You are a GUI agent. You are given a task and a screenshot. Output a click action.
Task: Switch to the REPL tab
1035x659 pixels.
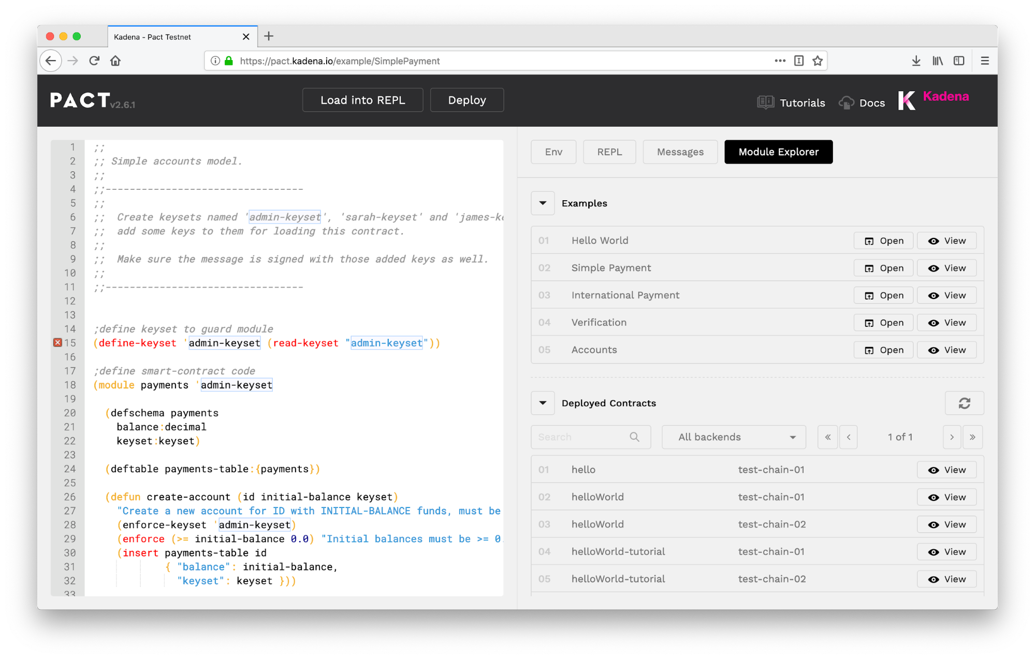(609, 152)
